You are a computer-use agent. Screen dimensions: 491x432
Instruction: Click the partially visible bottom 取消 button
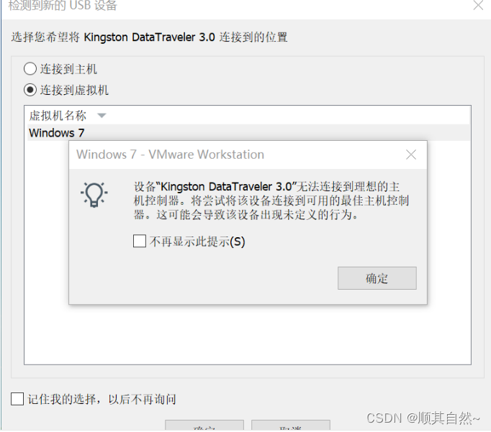(291, 426)
